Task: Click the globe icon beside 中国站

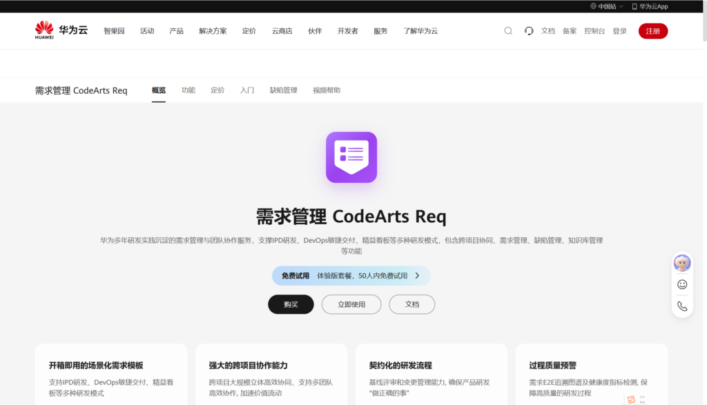Action: pos(593,6)
